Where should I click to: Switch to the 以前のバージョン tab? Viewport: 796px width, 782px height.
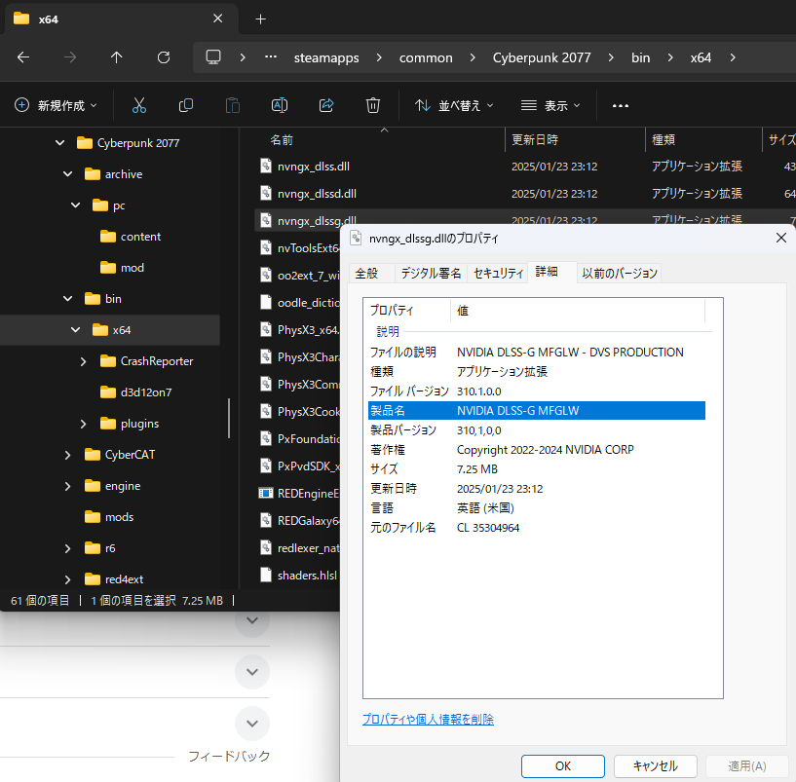click(x=619, y=273)
